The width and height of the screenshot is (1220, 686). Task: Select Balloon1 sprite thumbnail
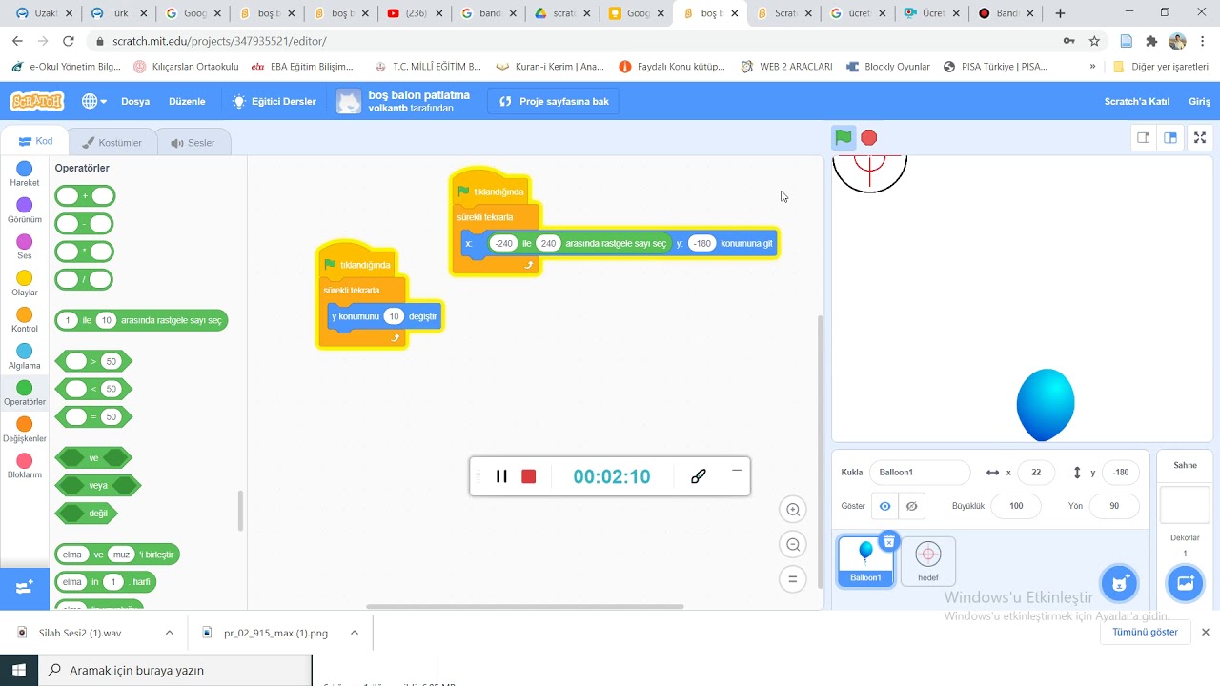pyautogui.click(x=866, y=561)
